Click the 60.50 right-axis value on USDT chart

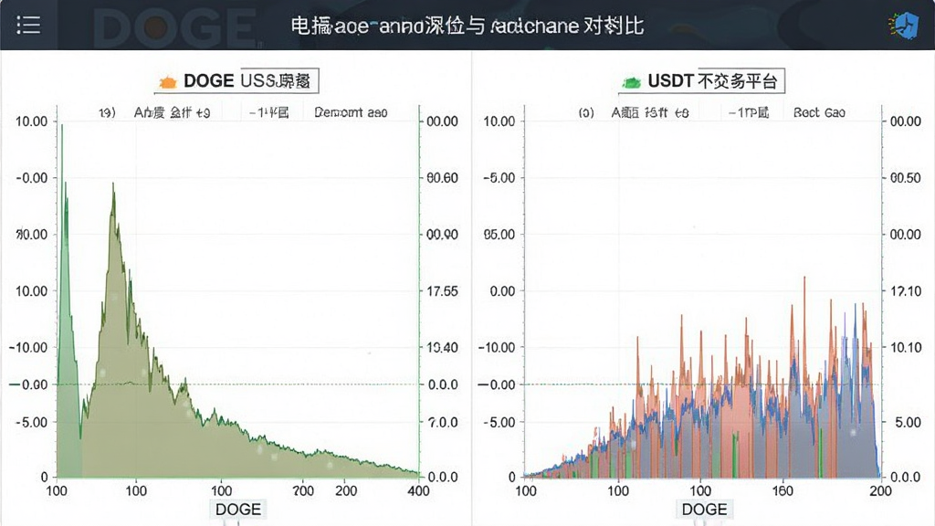(905, 178)
